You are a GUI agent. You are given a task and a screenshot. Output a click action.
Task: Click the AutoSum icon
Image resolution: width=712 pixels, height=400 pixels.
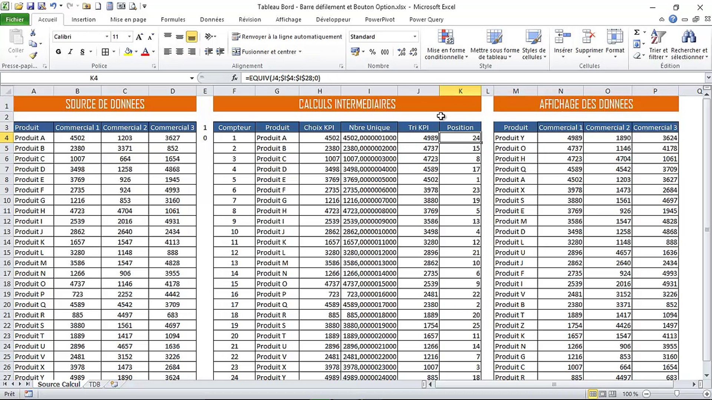(x=637, y=33)
